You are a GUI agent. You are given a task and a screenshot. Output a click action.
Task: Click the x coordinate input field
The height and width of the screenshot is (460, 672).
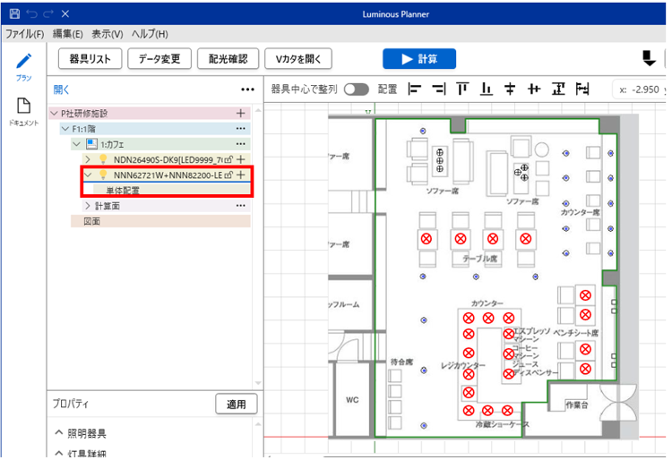click(x=641, y=89)
